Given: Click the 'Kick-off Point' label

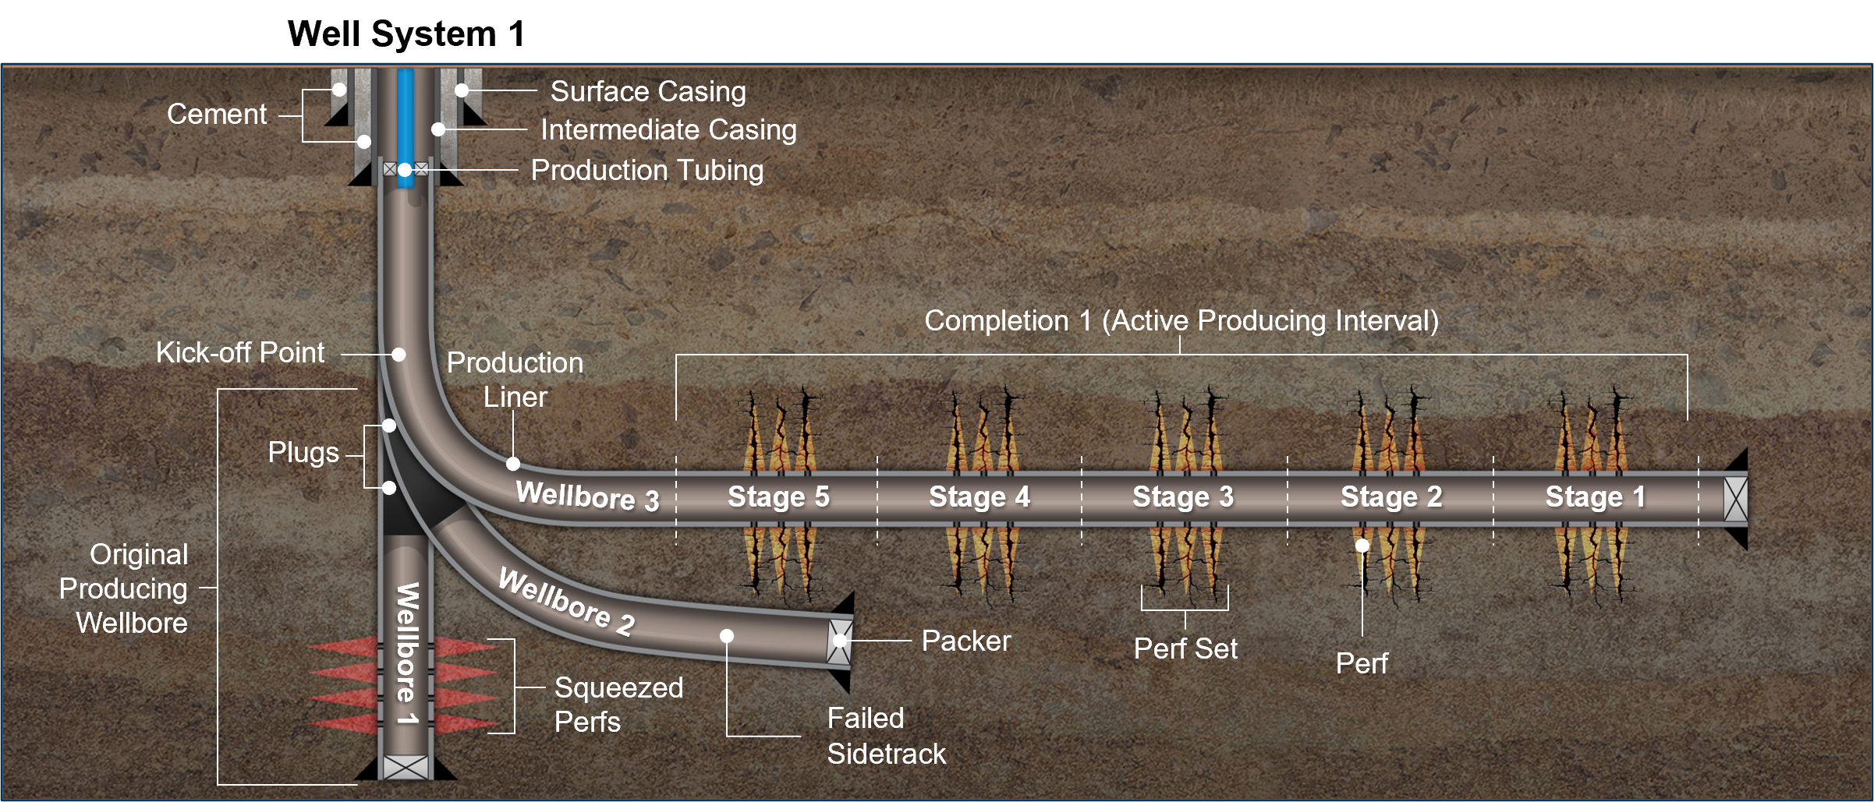Looking at the screenshot, I should click(240, 352).
